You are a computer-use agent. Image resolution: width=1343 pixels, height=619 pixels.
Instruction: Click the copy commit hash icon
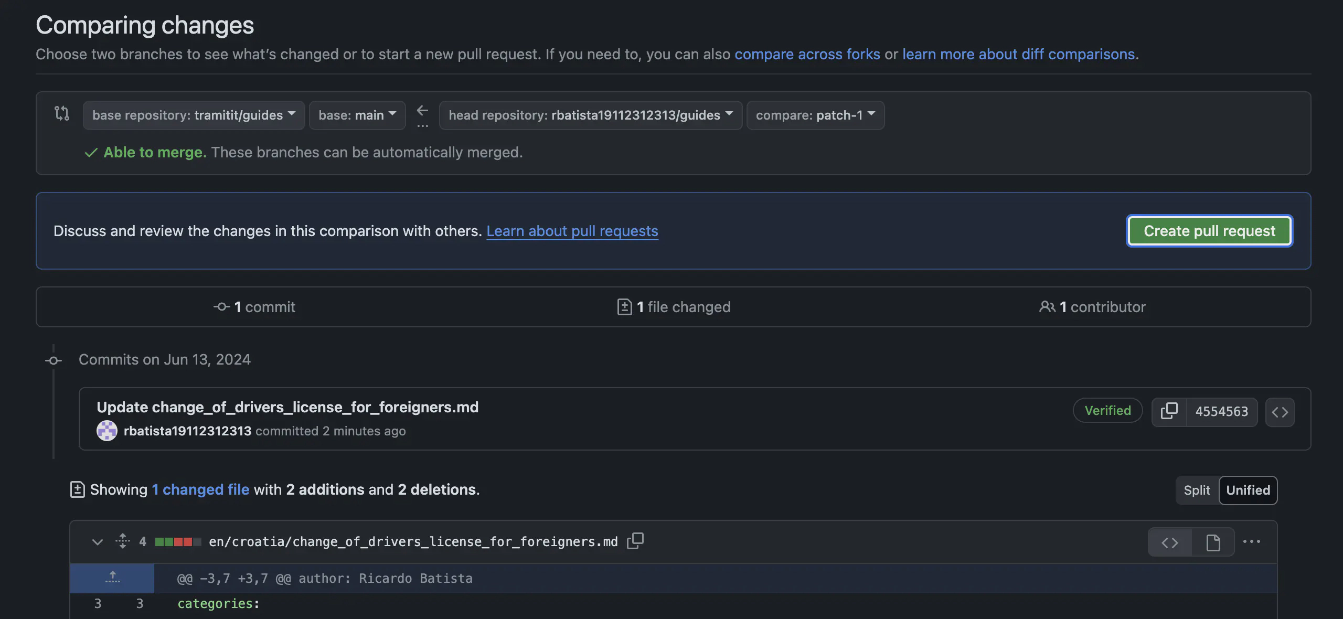[1167, 411]
